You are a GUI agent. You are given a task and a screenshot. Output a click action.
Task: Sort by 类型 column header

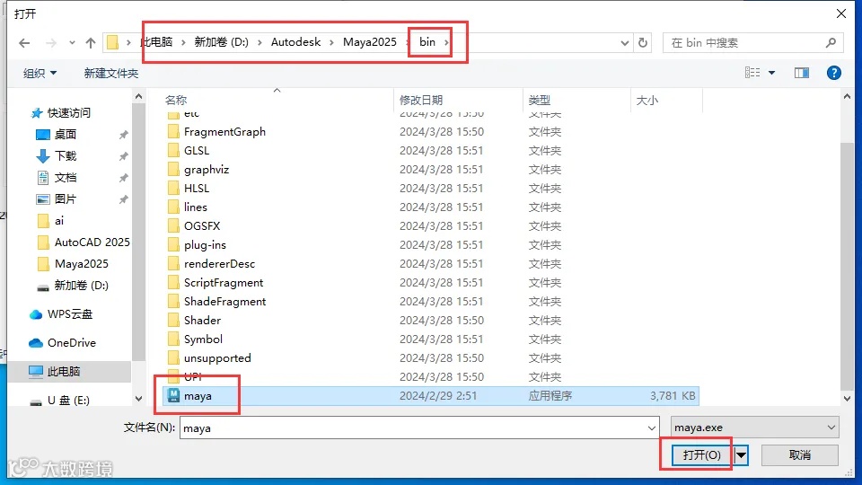(x=540, y=100)
